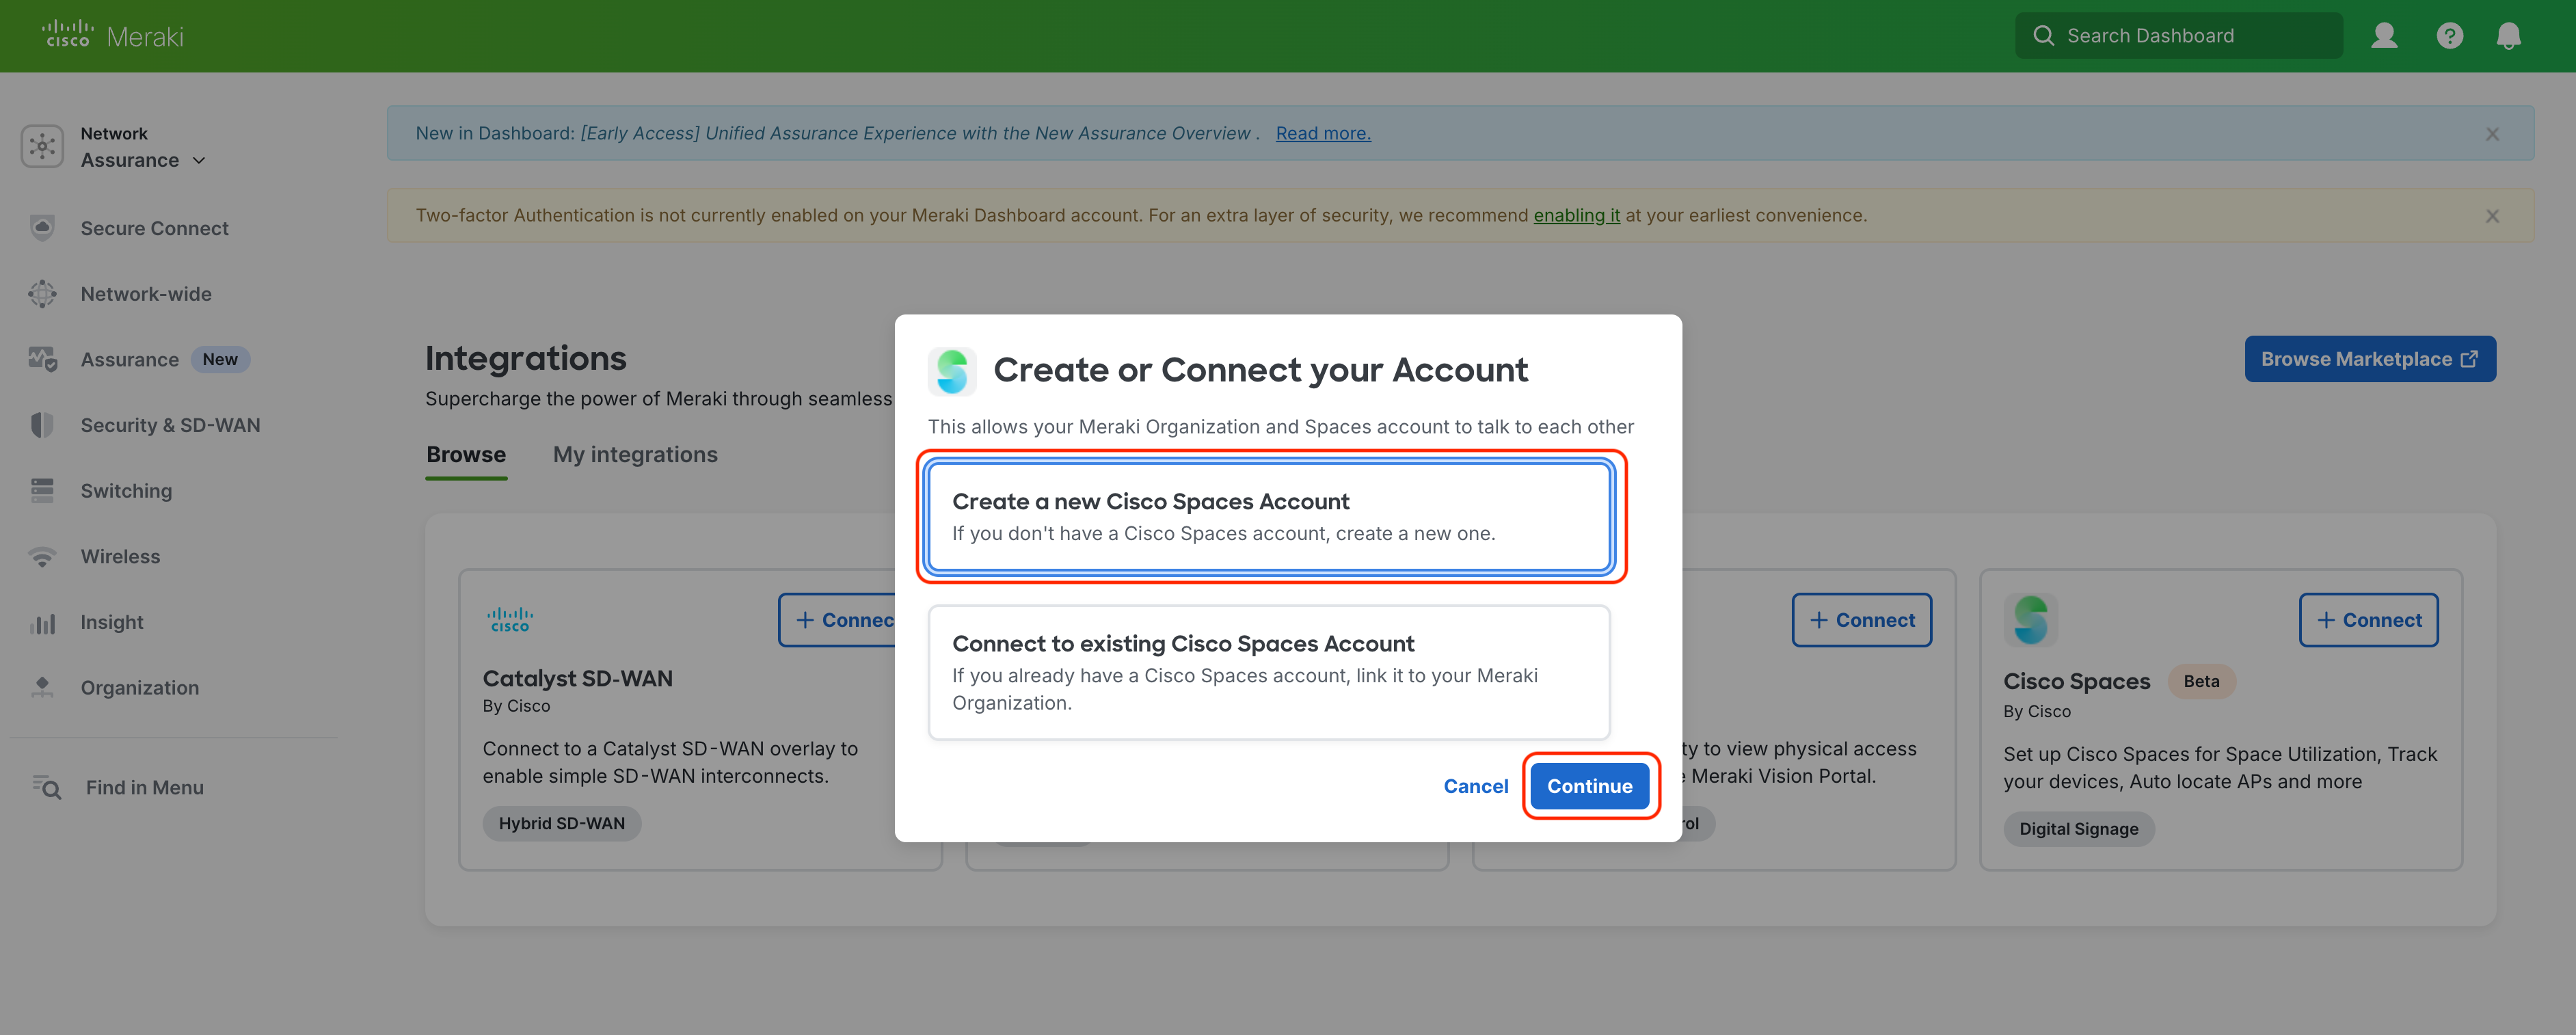Open the user account profile icon
The image size is (2576, 1035).
2384,36
